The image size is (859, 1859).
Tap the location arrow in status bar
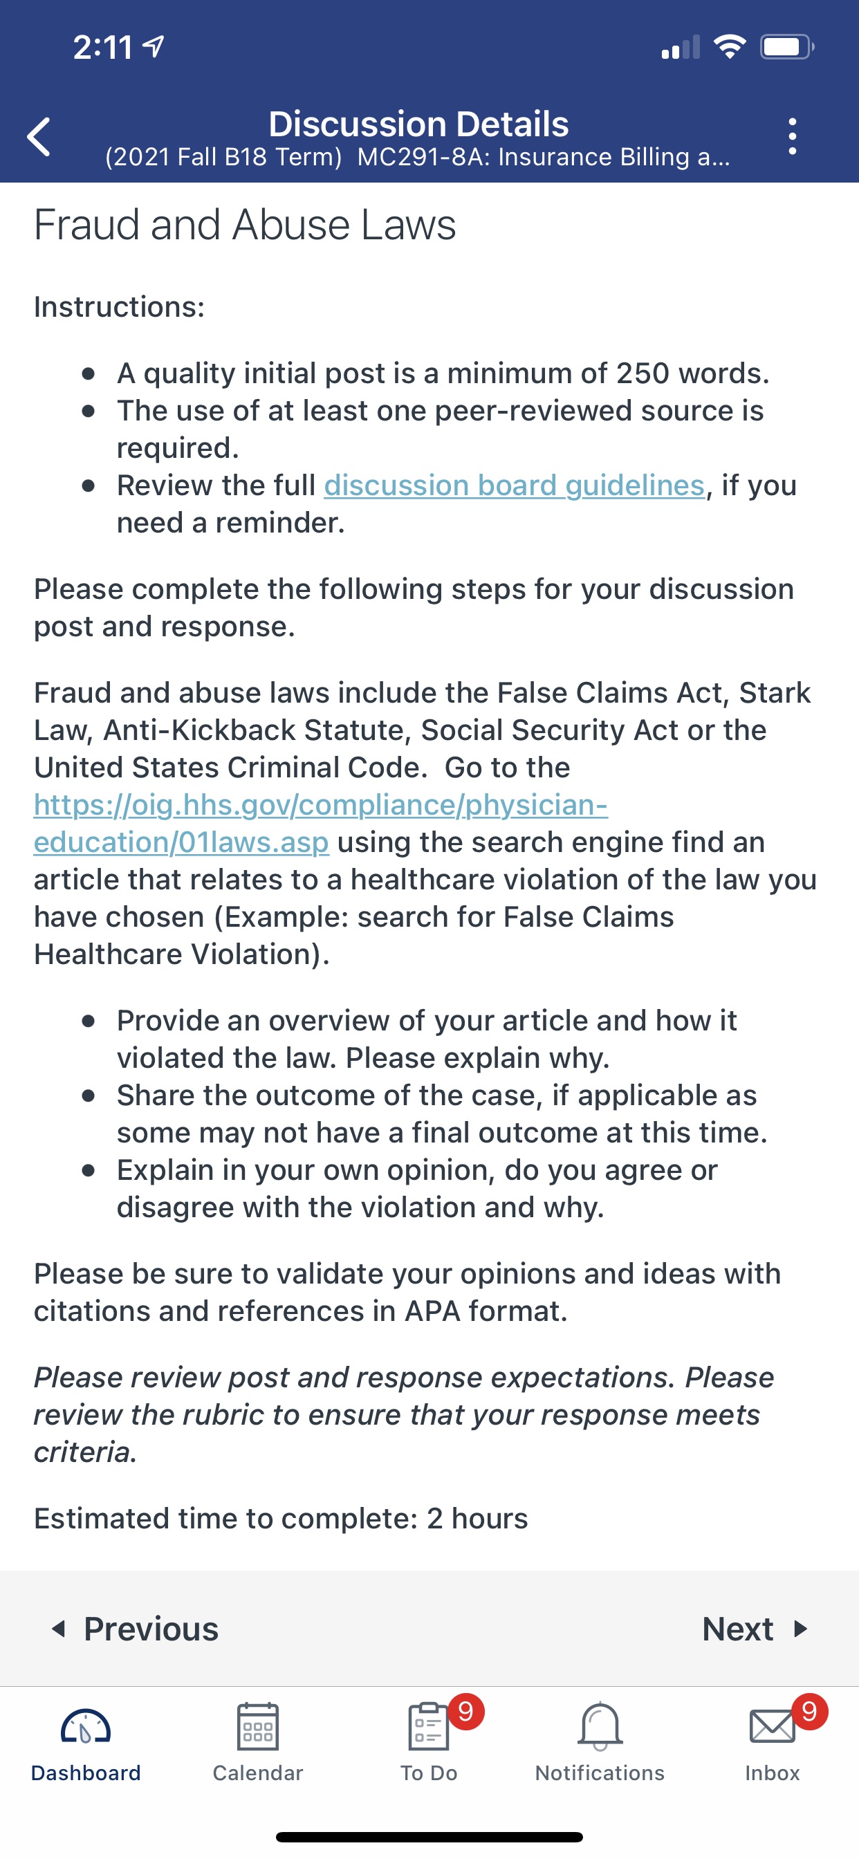point(154,47)
